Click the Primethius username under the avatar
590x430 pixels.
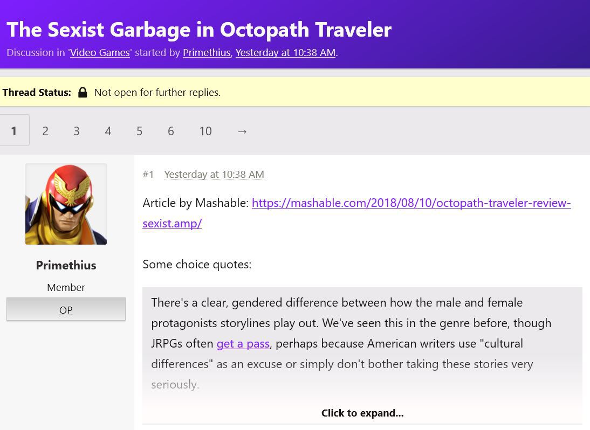[66, 265]
